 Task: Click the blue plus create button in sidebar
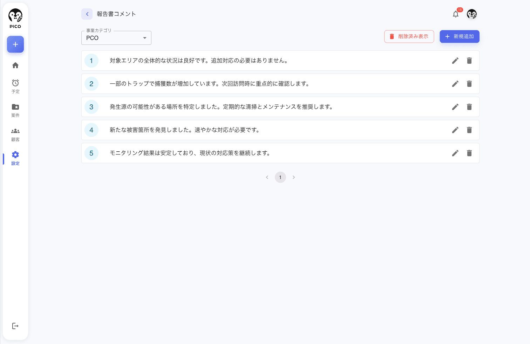click(x=15, y=44)
